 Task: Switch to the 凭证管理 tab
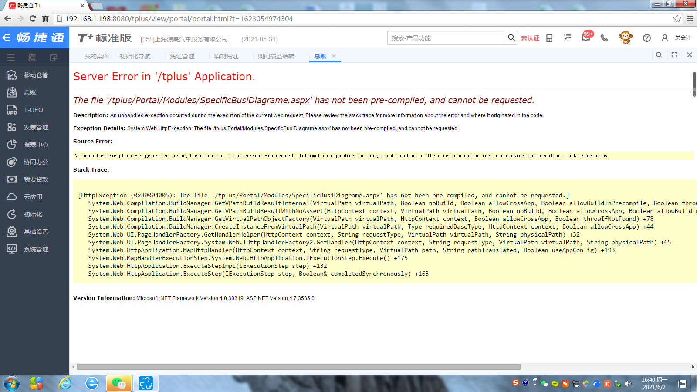click(x=182, y=56)
